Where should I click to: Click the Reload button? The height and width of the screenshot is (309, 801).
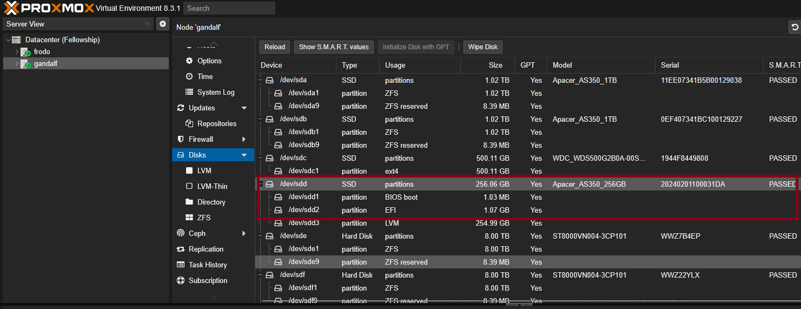tap(275, 47)
